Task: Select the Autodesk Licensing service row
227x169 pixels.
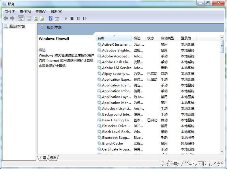Action: [x=146, y=108]
